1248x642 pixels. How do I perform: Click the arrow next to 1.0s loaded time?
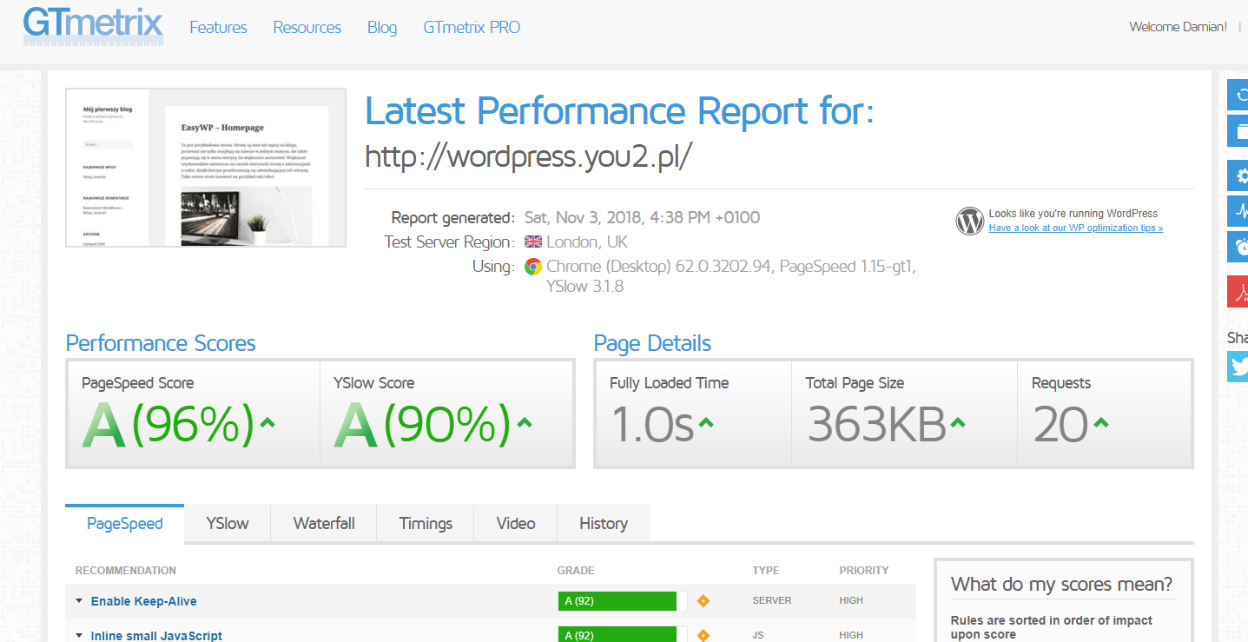[x=705, y=423]
